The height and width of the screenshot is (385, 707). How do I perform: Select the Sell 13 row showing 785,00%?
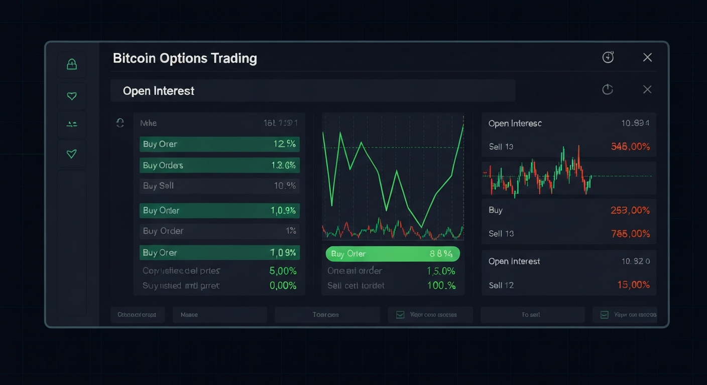(569, 234)
